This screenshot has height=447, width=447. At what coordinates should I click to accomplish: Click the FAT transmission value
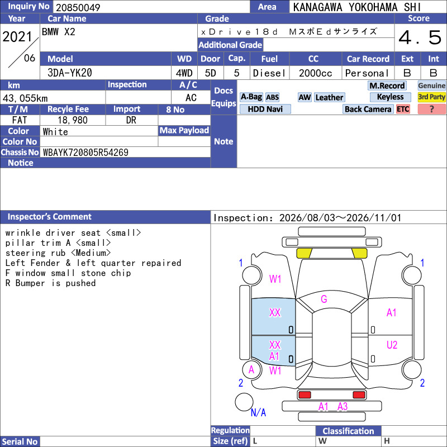click(x=20, y=120)
